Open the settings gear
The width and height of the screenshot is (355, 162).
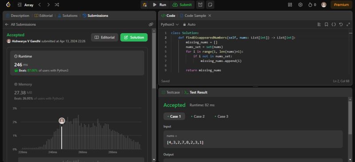point(300,5)
